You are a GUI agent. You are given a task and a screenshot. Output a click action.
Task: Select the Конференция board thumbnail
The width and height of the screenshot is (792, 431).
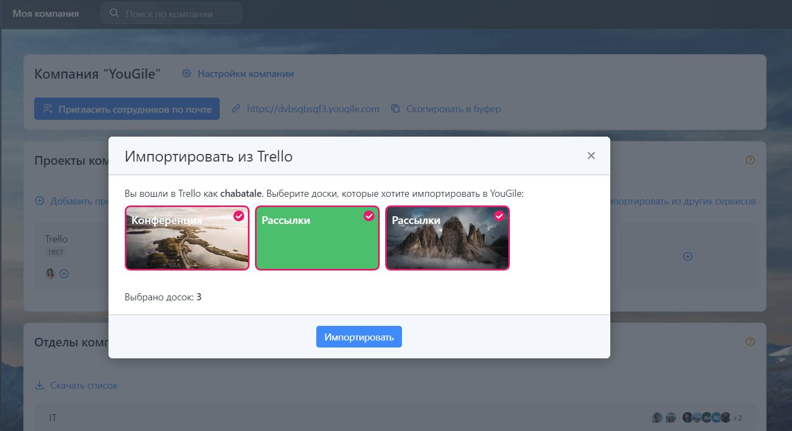coord(187,244)
